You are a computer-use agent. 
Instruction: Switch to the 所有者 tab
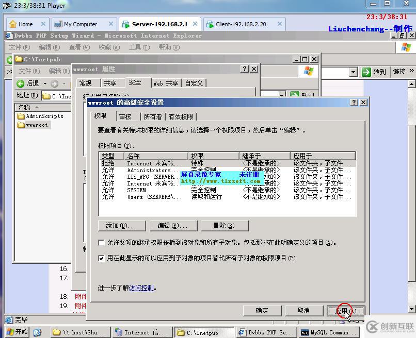(x=153, y=116)
